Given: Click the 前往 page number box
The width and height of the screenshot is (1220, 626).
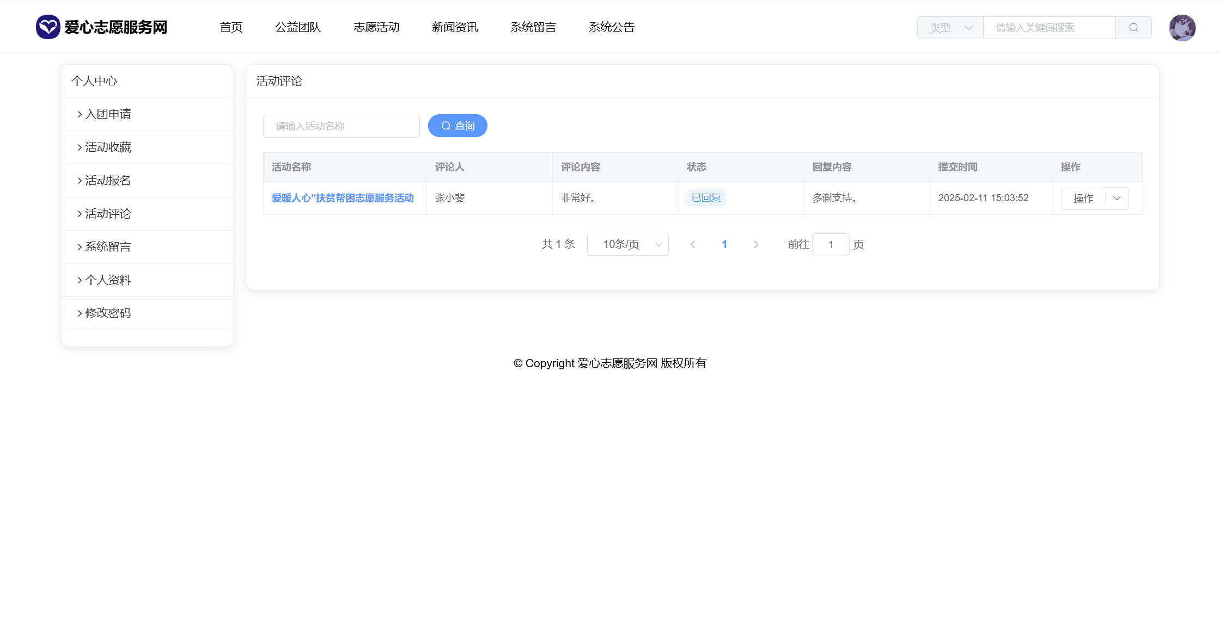Looking at the screenshot, I should (x=831, y=245).
